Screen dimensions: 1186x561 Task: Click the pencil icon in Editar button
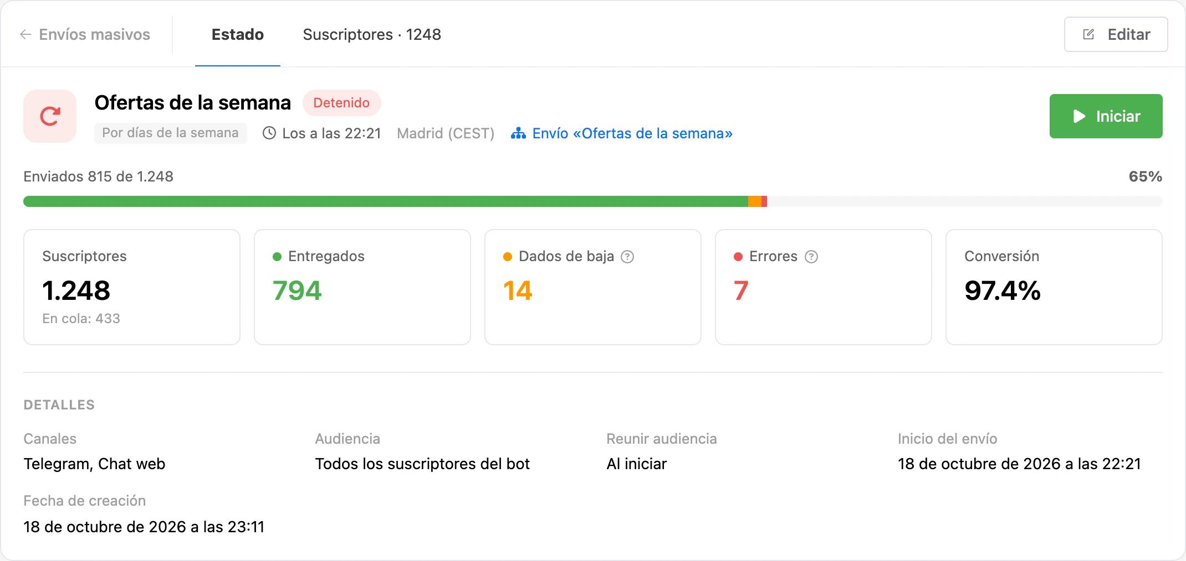click(x=1088, y=34)
